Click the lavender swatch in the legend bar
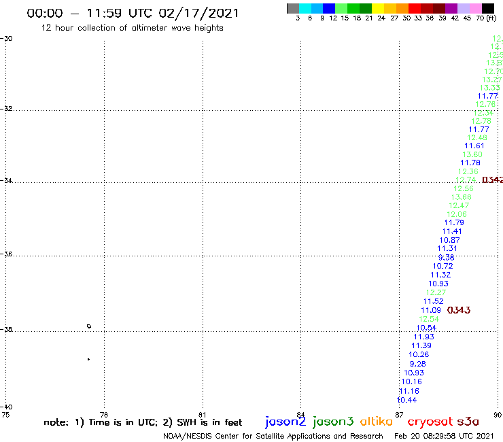503x442 pixels. point(464,8)
